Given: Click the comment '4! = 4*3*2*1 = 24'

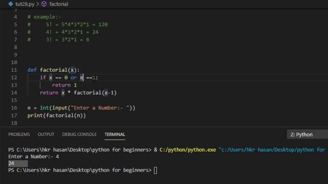Looking at the screenshot, I should point(72,32).
